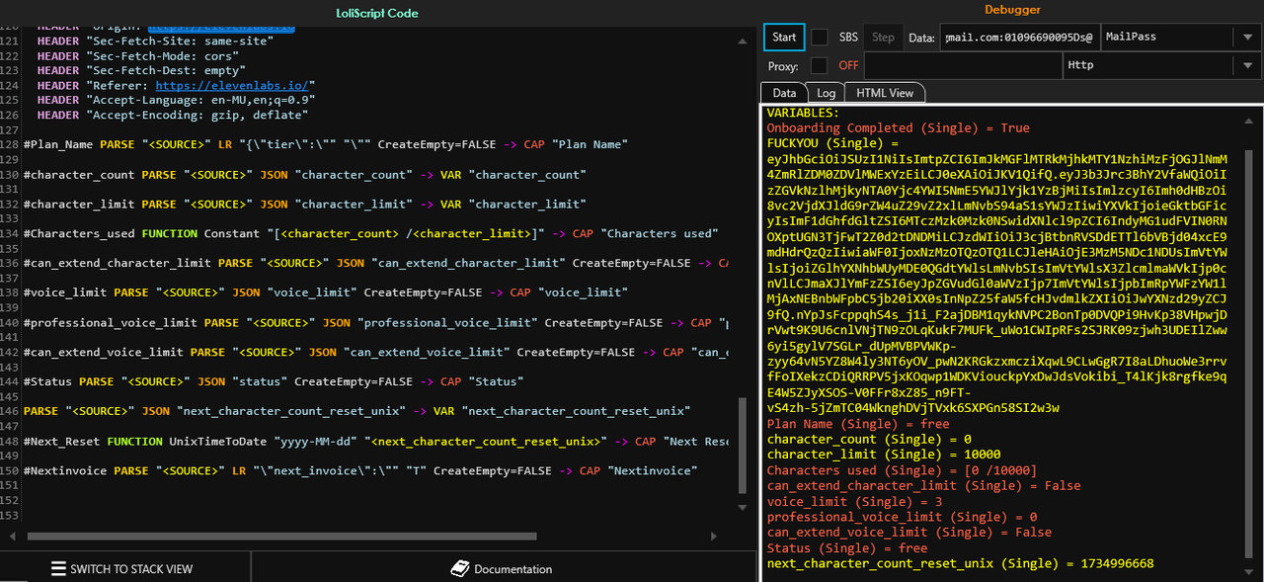Click the #Nextinvoice PARSE code line
Viewport: 1264px width, 582px height.
point(360,470)
